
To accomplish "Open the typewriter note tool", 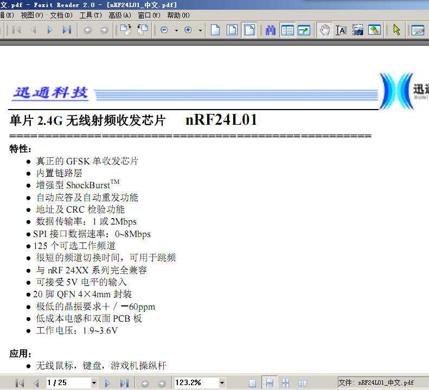I will point(418,30).
